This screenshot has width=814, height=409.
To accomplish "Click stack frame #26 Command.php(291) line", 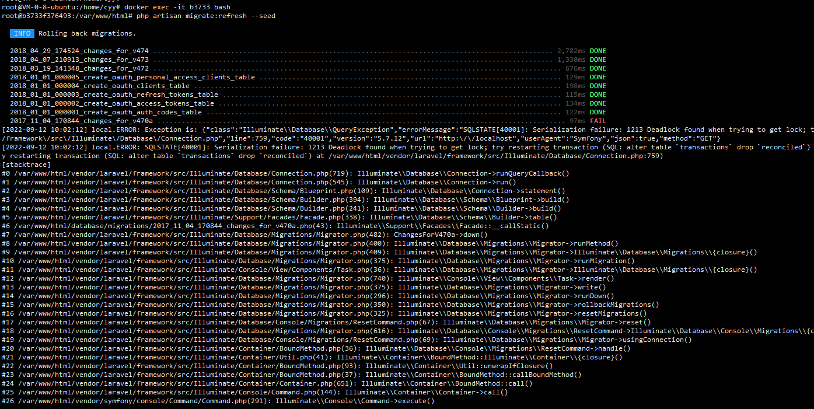I will pyautogui.click(x=218, y=401).
